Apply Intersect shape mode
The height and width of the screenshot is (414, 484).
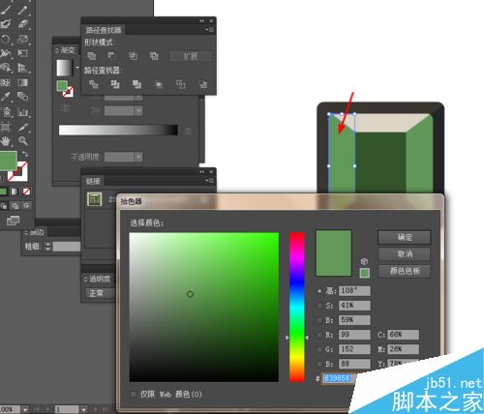tap(133, 56)
